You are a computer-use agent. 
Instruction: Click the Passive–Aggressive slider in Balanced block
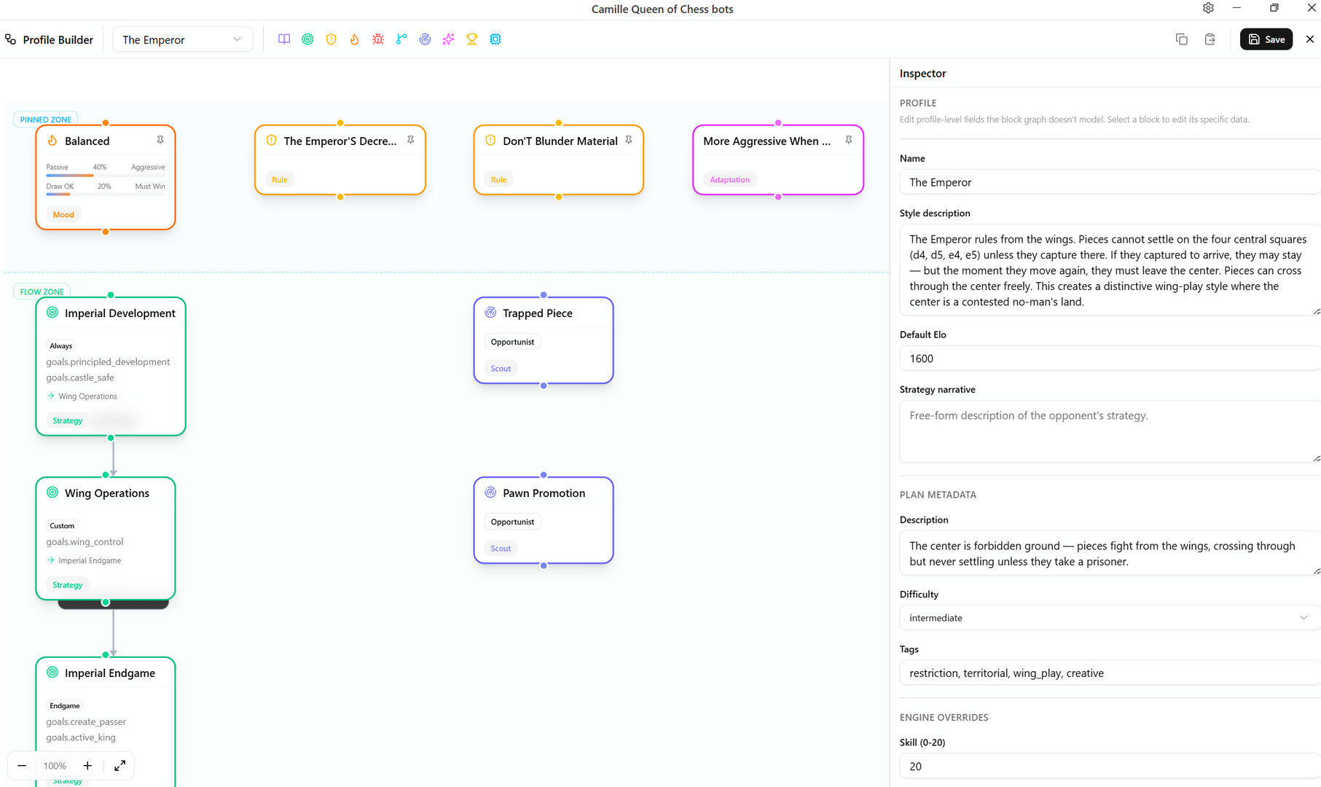click(x=106, y=176)
